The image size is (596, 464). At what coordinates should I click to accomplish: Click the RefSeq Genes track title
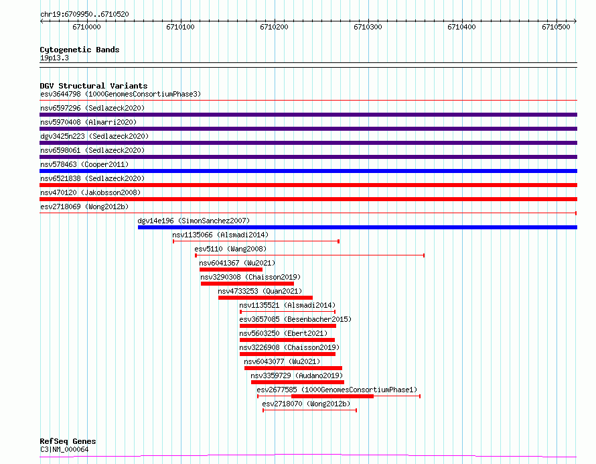pos(68,441)
